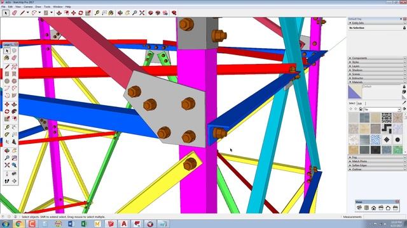Screen dimensions: 407x228
Task: Activate the Rotate tool in top toolbar
Action: tap(81, 13)
